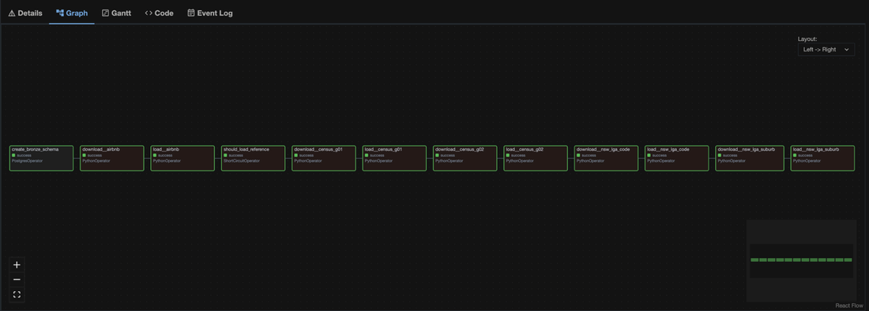This screenshot has height=311, width=869.
Task: Click the zoom out minus icon
Action: tap(17, 279)
